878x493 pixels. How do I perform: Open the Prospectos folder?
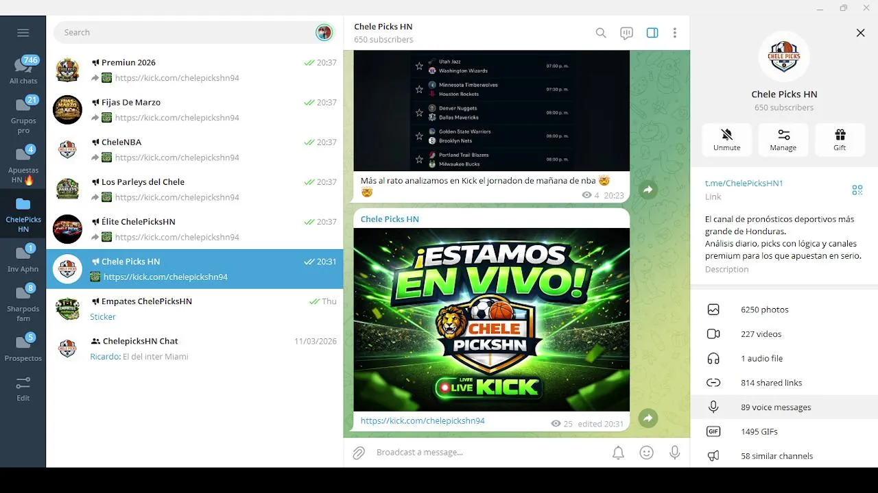click(x=23, y=348)
